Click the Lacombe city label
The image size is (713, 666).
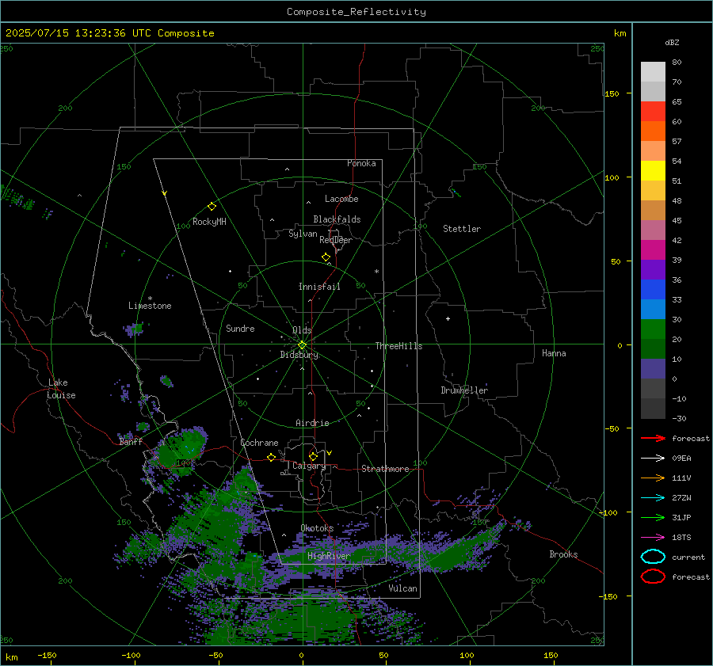(x=341, y=199)
